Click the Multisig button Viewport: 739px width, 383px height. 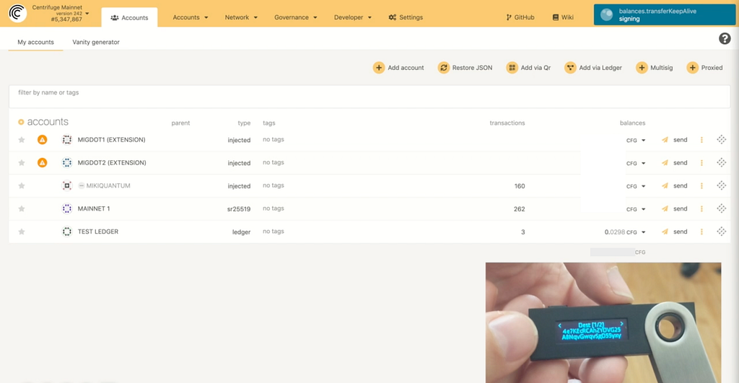point(655,68)
